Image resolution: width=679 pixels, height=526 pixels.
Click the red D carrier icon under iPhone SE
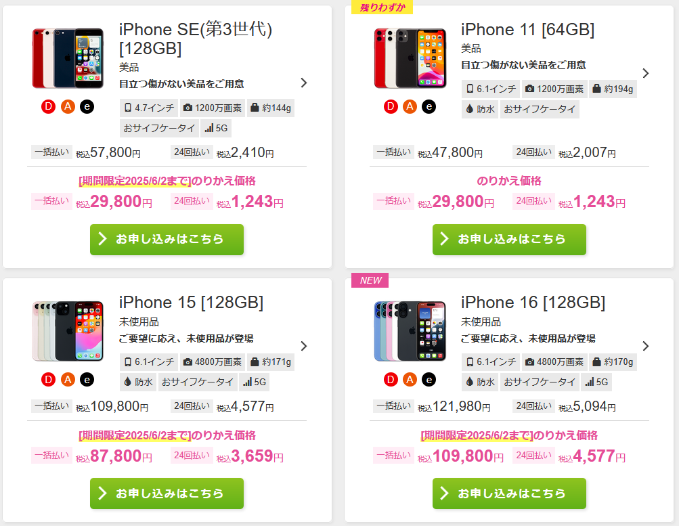49,106
